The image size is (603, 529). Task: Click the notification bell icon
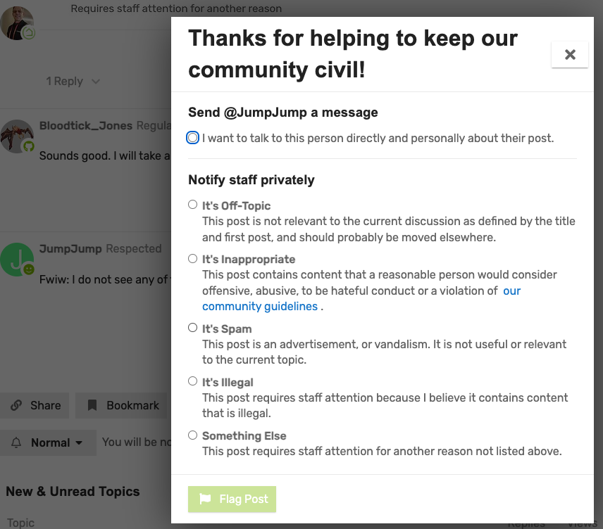click(x=16, y=443)
